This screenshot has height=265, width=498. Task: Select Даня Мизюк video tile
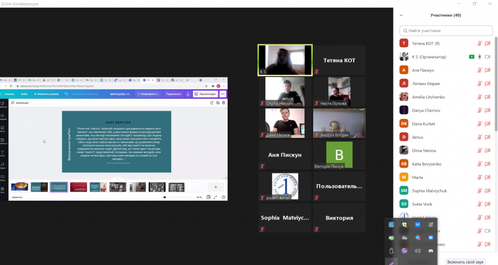[285, 123]
